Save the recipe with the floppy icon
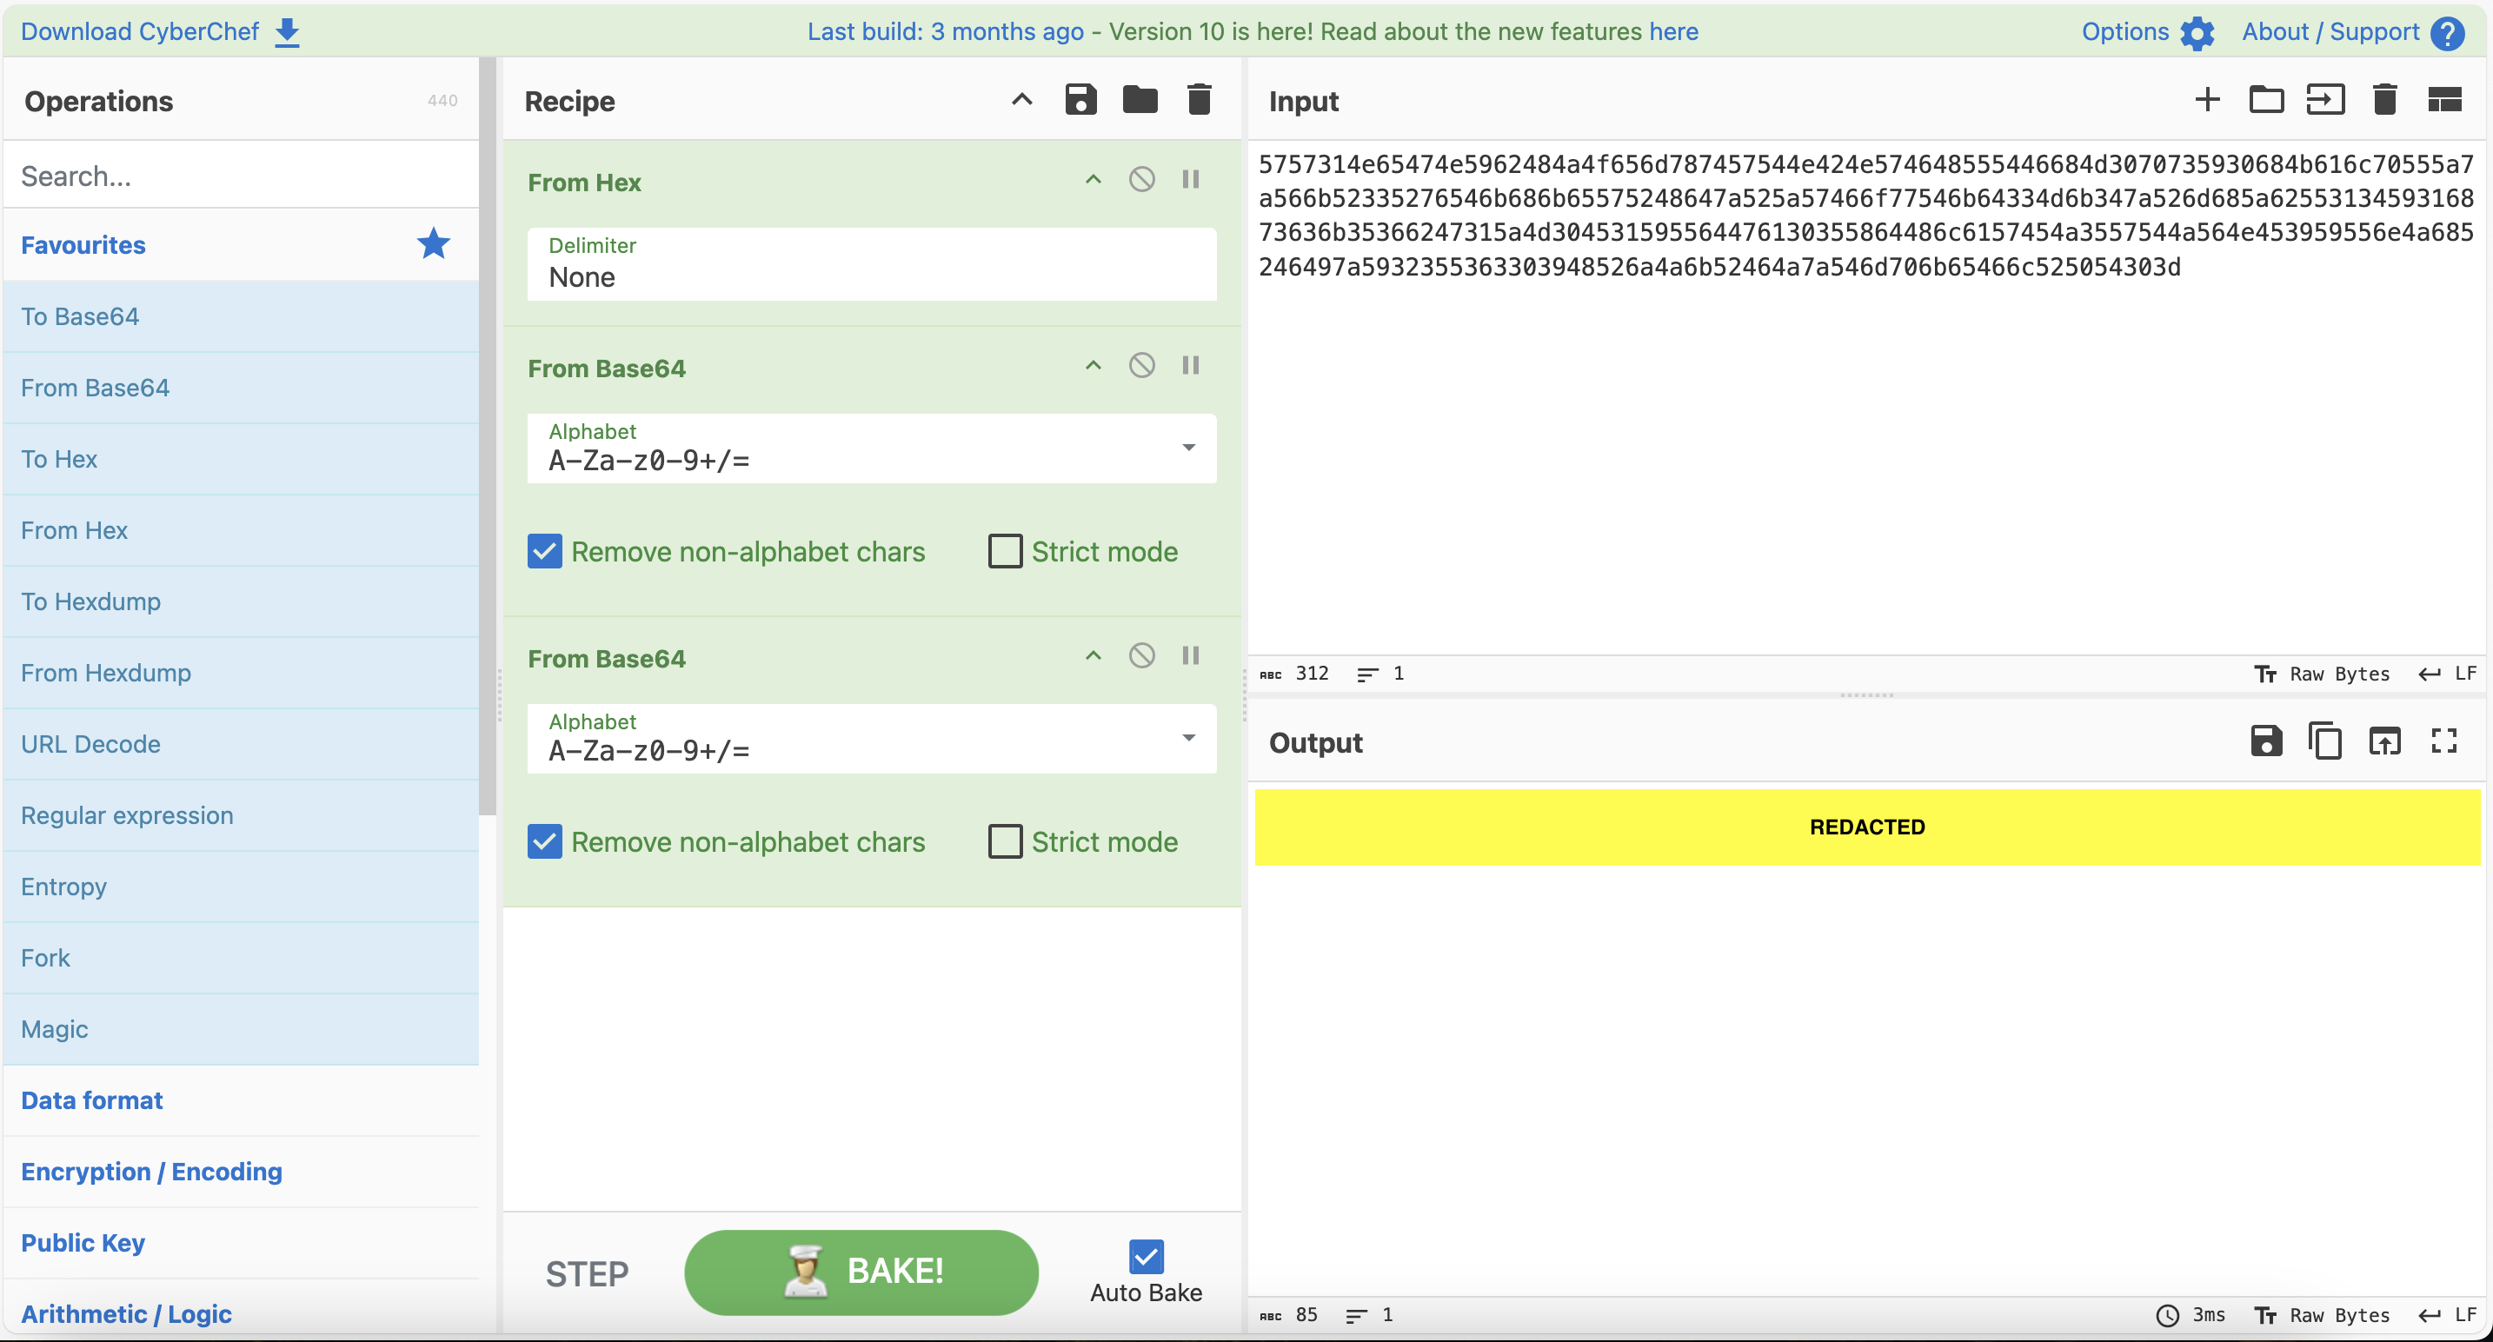This screenshot has height=1342, width=2493. pos(1081,100)
